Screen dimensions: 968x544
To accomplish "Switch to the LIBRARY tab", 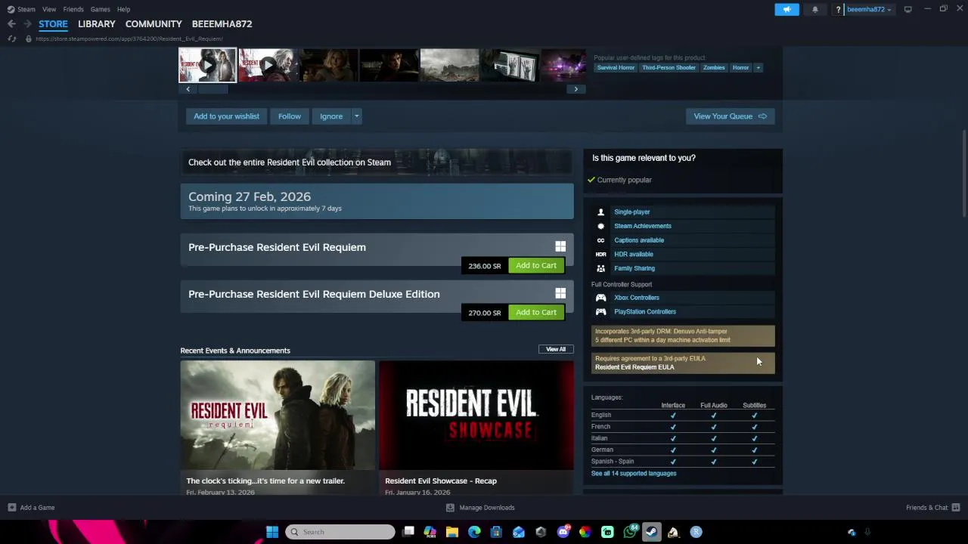I will point(97,24).
